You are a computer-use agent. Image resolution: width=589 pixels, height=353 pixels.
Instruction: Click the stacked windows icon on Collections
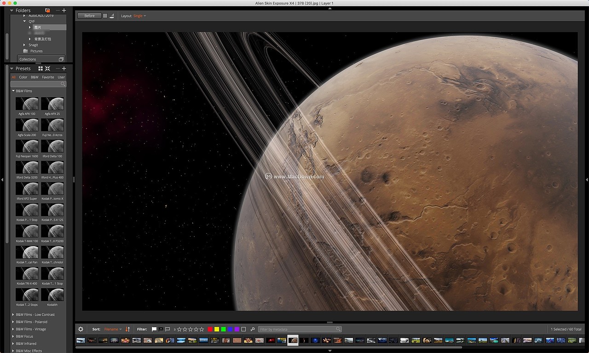[61, 59]
